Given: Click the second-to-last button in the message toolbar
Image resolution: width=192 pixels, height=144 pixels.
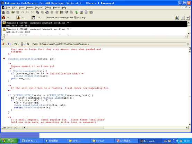Looking at the screenshot, I should pyautogui.click(x=183, y=18).
